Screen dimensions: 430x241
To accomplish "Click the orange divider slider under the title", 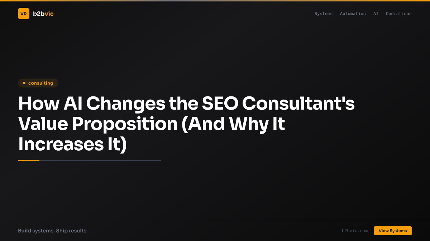I will coord(29,160).
